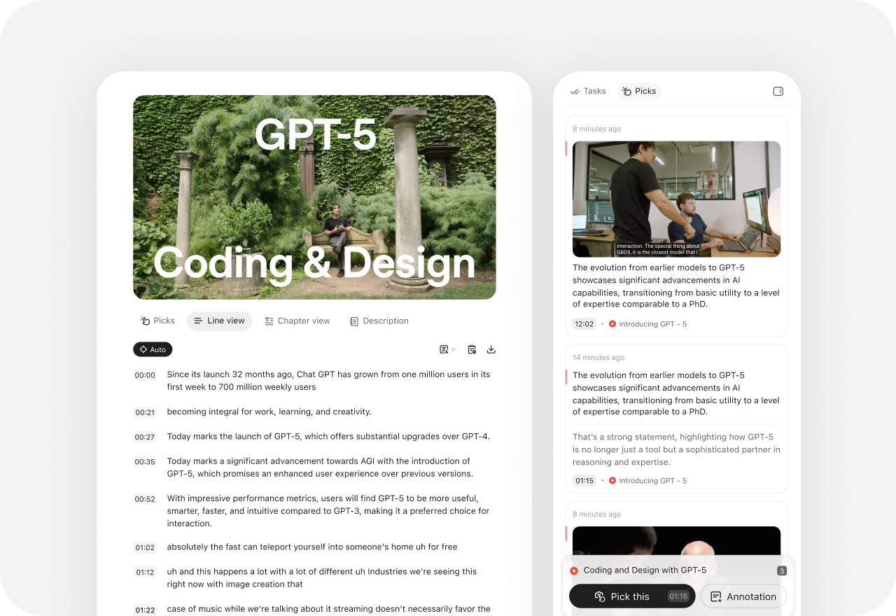Toggle the right sidebar panel icon
Viewport: 896px width, 616px height.
[x=778, y=91]
